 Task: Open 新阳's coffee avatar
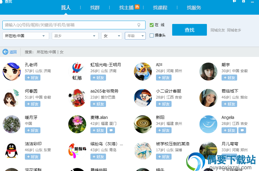tap(143, 124)
